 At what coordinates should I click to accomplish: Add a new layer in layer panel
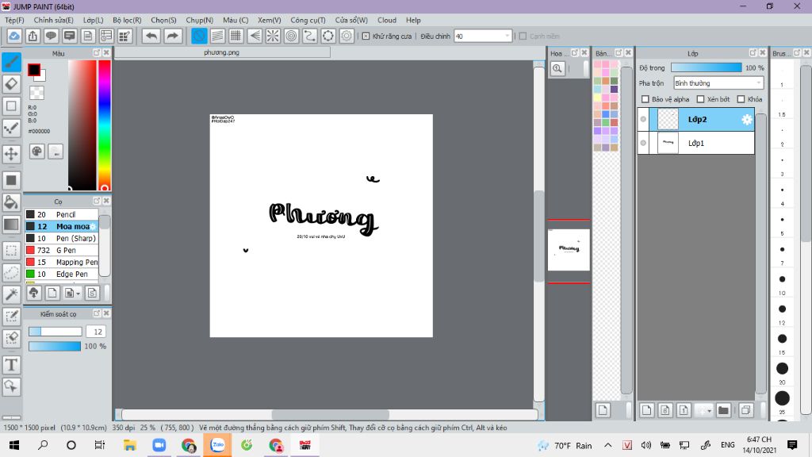pos(646,410)
